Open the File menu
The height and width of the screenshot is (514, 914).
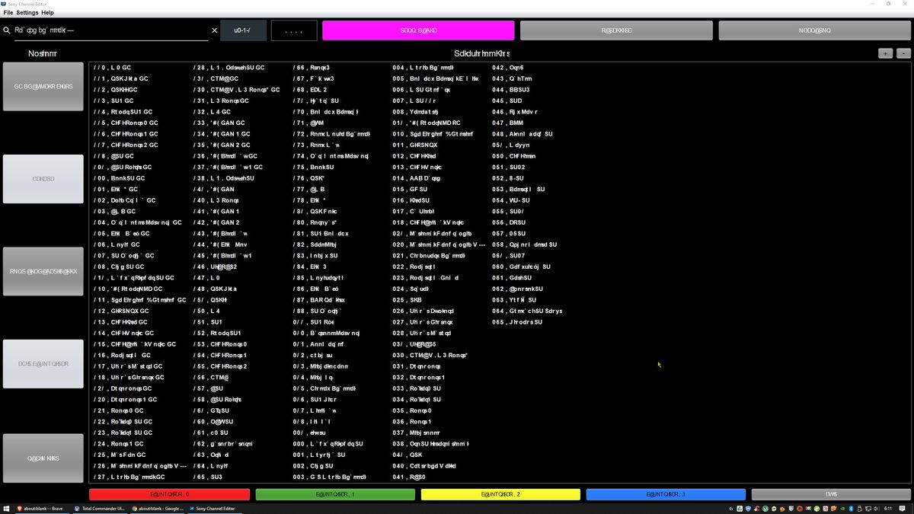point(8,13)
